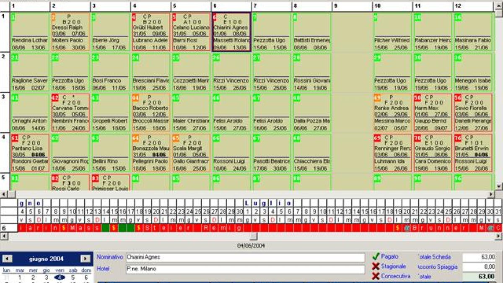Select orange cell 44 Bacco Roberto
This screenshot has width=503, height=283.
[150, 113]
